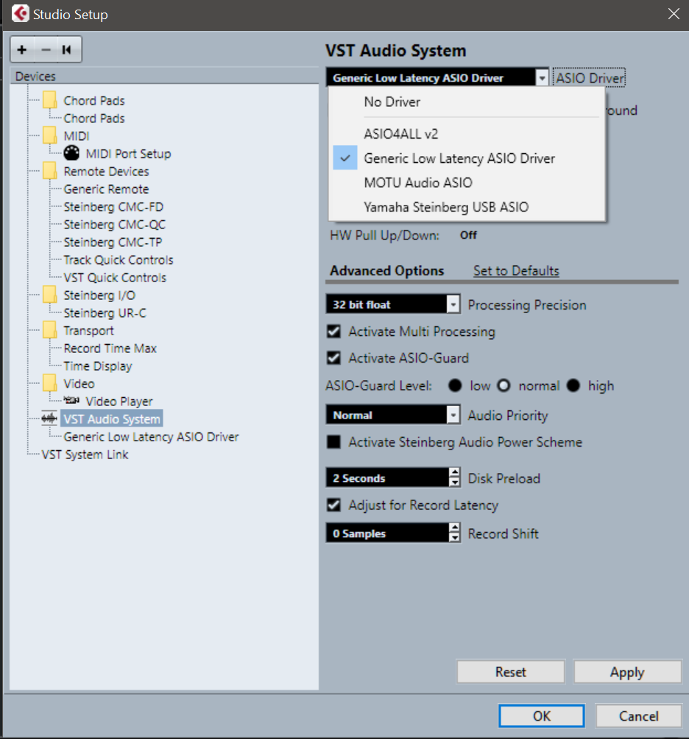Choose ASIO4ALL v2 driver

click(467, 134)
